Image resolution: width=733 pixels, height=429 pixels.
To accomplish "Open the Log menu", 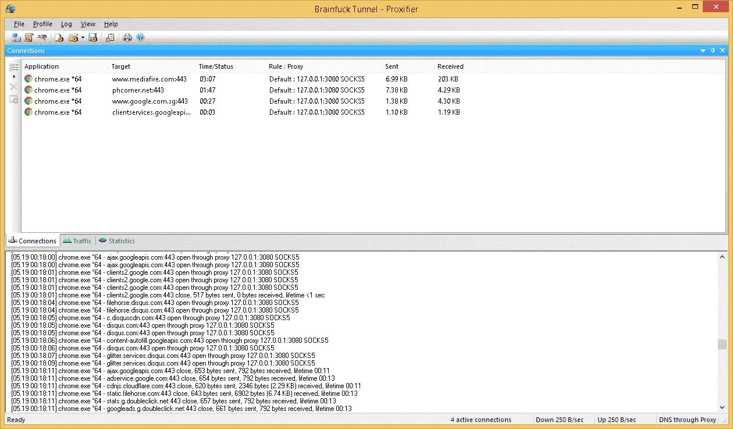I will (x=66, y=24).
